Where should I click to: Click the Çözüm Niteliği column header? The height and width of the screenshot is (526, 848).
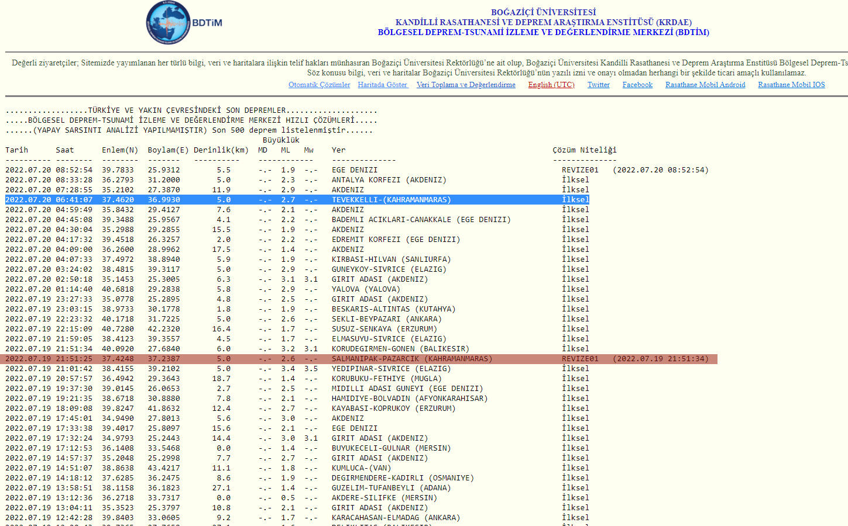tap(585, 150)
